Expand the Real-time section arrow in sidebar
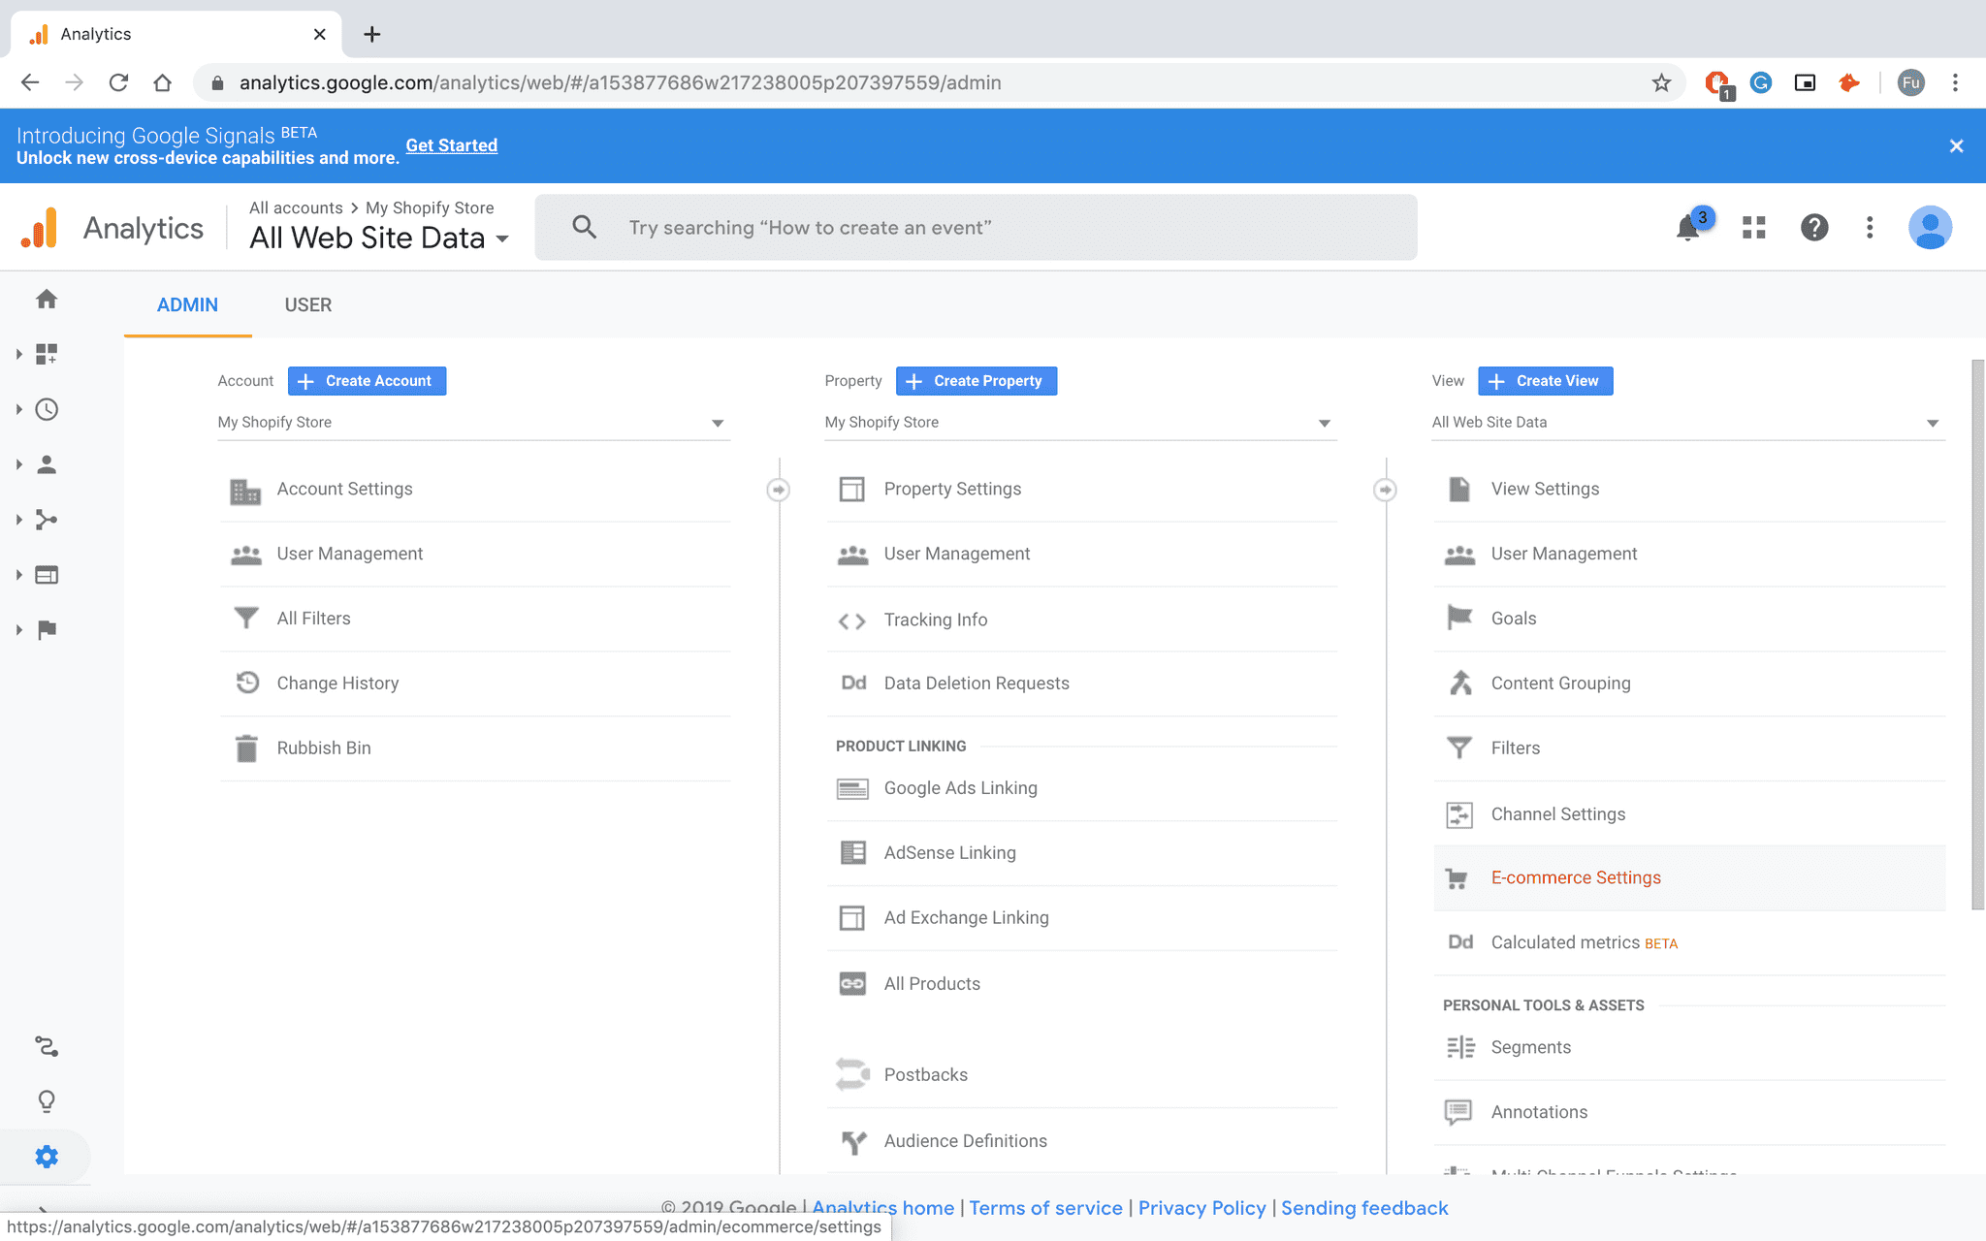 (x=18, y=409)
